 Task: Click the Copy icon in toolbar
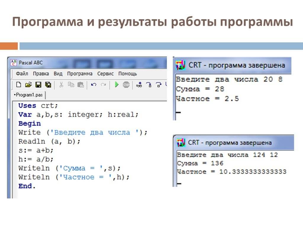click(71, 85)
